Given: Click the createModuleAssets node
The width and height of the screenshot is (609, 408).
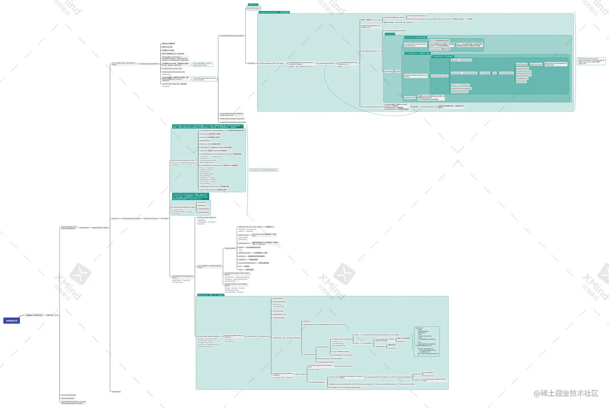Looking at the screenshot, I should click(309, 325).
